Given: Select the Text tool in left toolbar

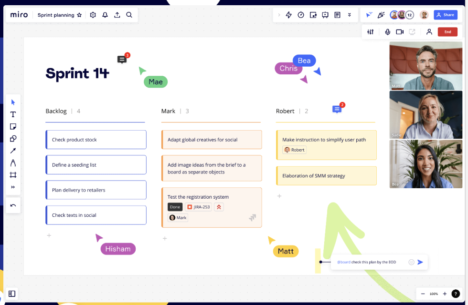Looking at the screenshot, I should coord(13,114).
